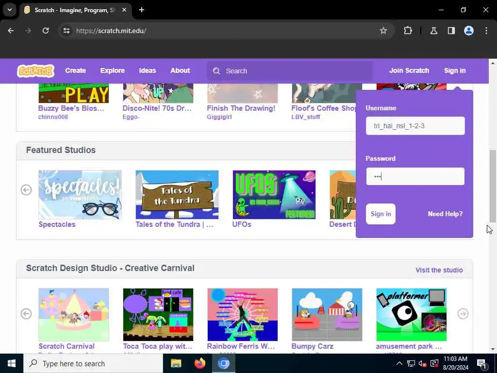The height and width of the screenshot is (373, 497).
Task: Click the Scratch logo
Action: click(x=35, y=71)
